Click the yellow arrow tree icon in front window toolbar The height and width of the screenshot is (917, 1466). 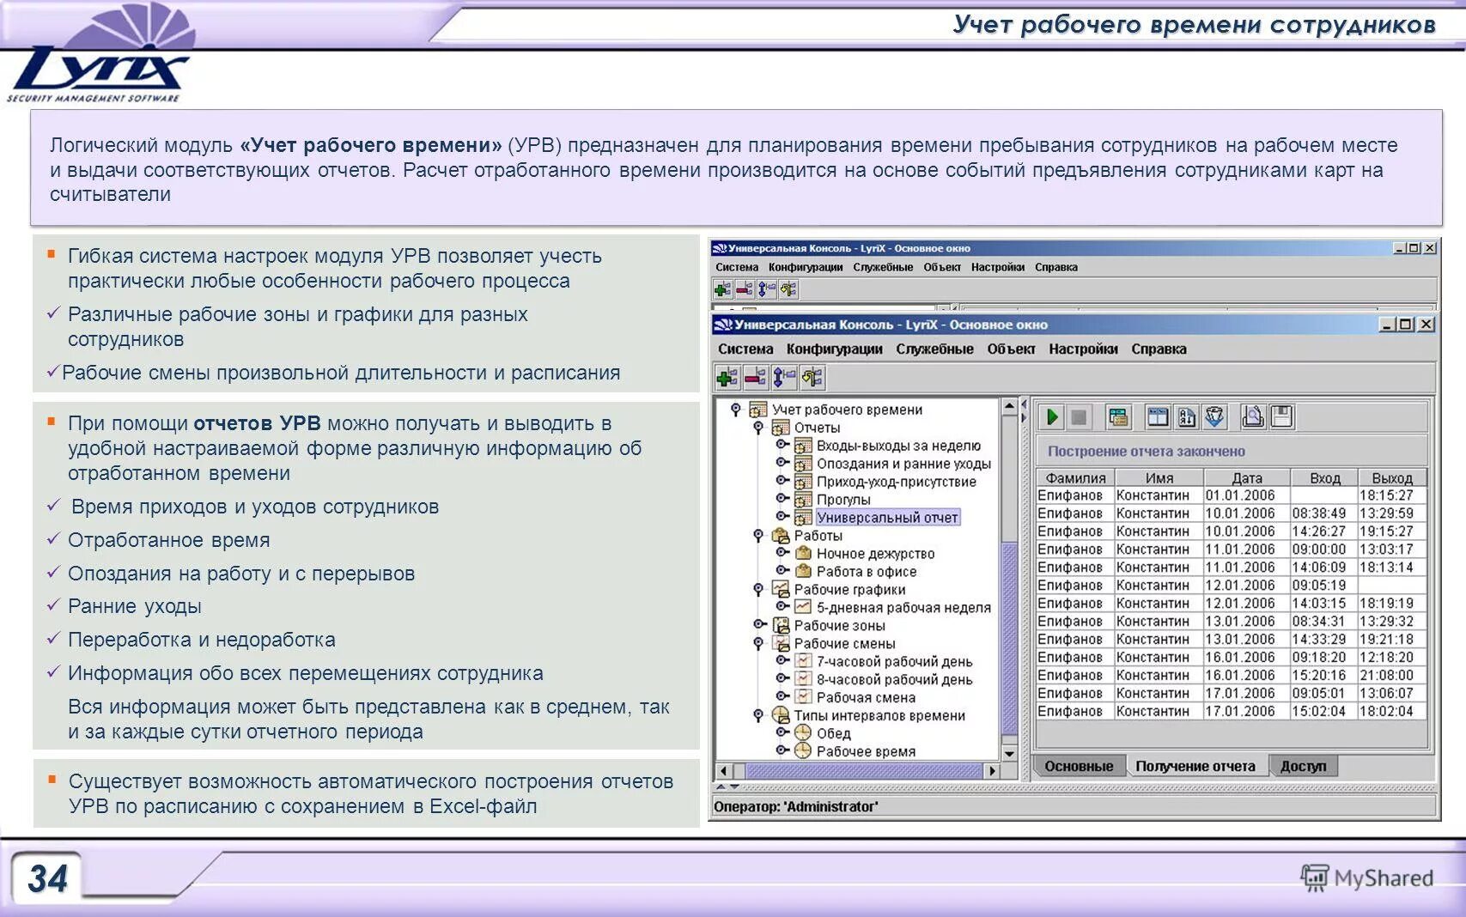(x=812, y=377)
